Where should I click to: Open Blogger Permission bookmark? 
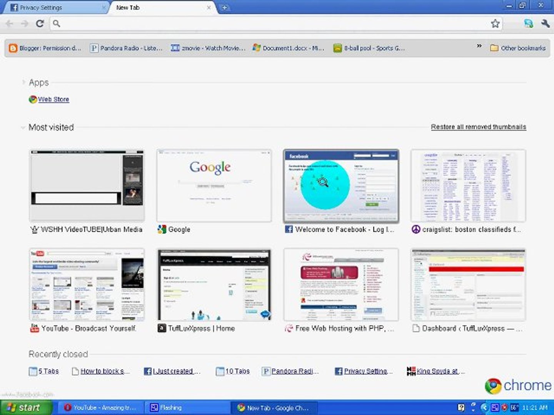pos(45,48)
